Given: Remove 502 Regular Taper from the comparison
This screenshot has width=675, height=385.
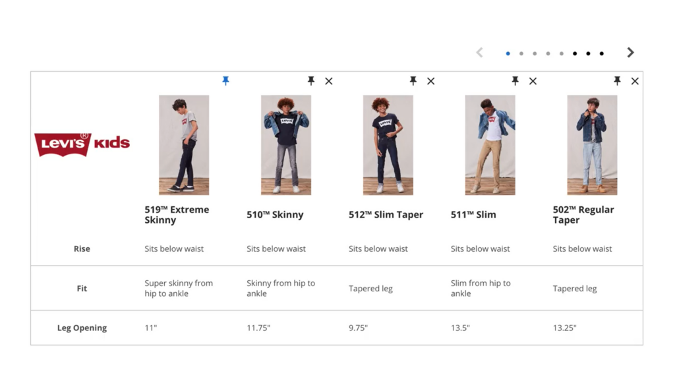Looking at the screenshot, I should tap(635, 80).
